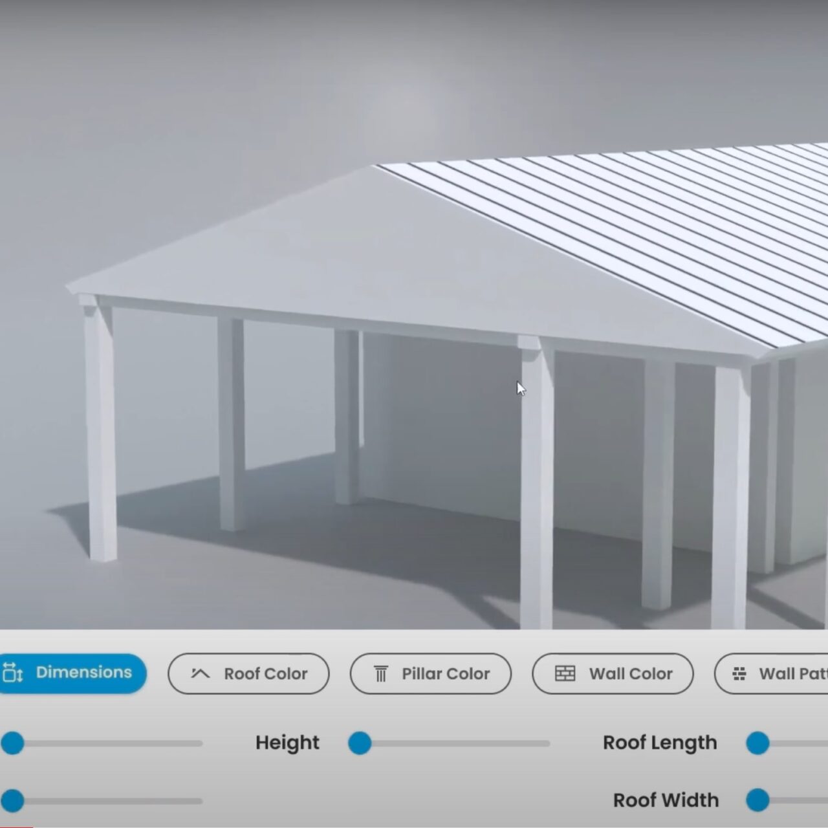This screenshot has width=828, height=828.
Task: Open the Wall Color options
Action: 613,673
